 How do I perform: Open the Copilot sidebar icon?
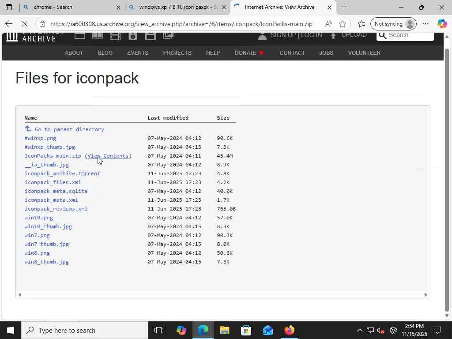point(442,24)
